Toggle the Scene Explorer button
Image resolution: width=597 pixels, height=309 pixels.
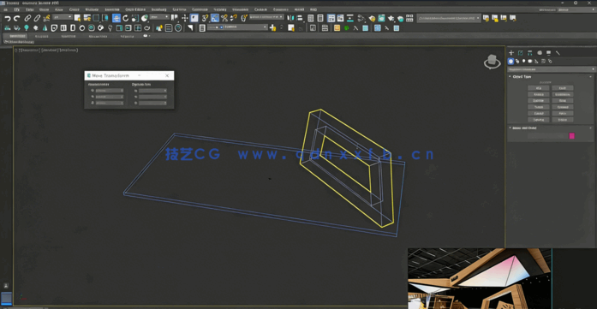pyautogui.click(x=311, y=18)
